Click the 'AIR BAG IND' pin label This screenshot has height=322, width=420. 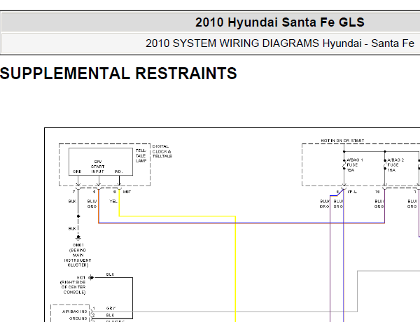pyautogui.click(x=75, y=311)
